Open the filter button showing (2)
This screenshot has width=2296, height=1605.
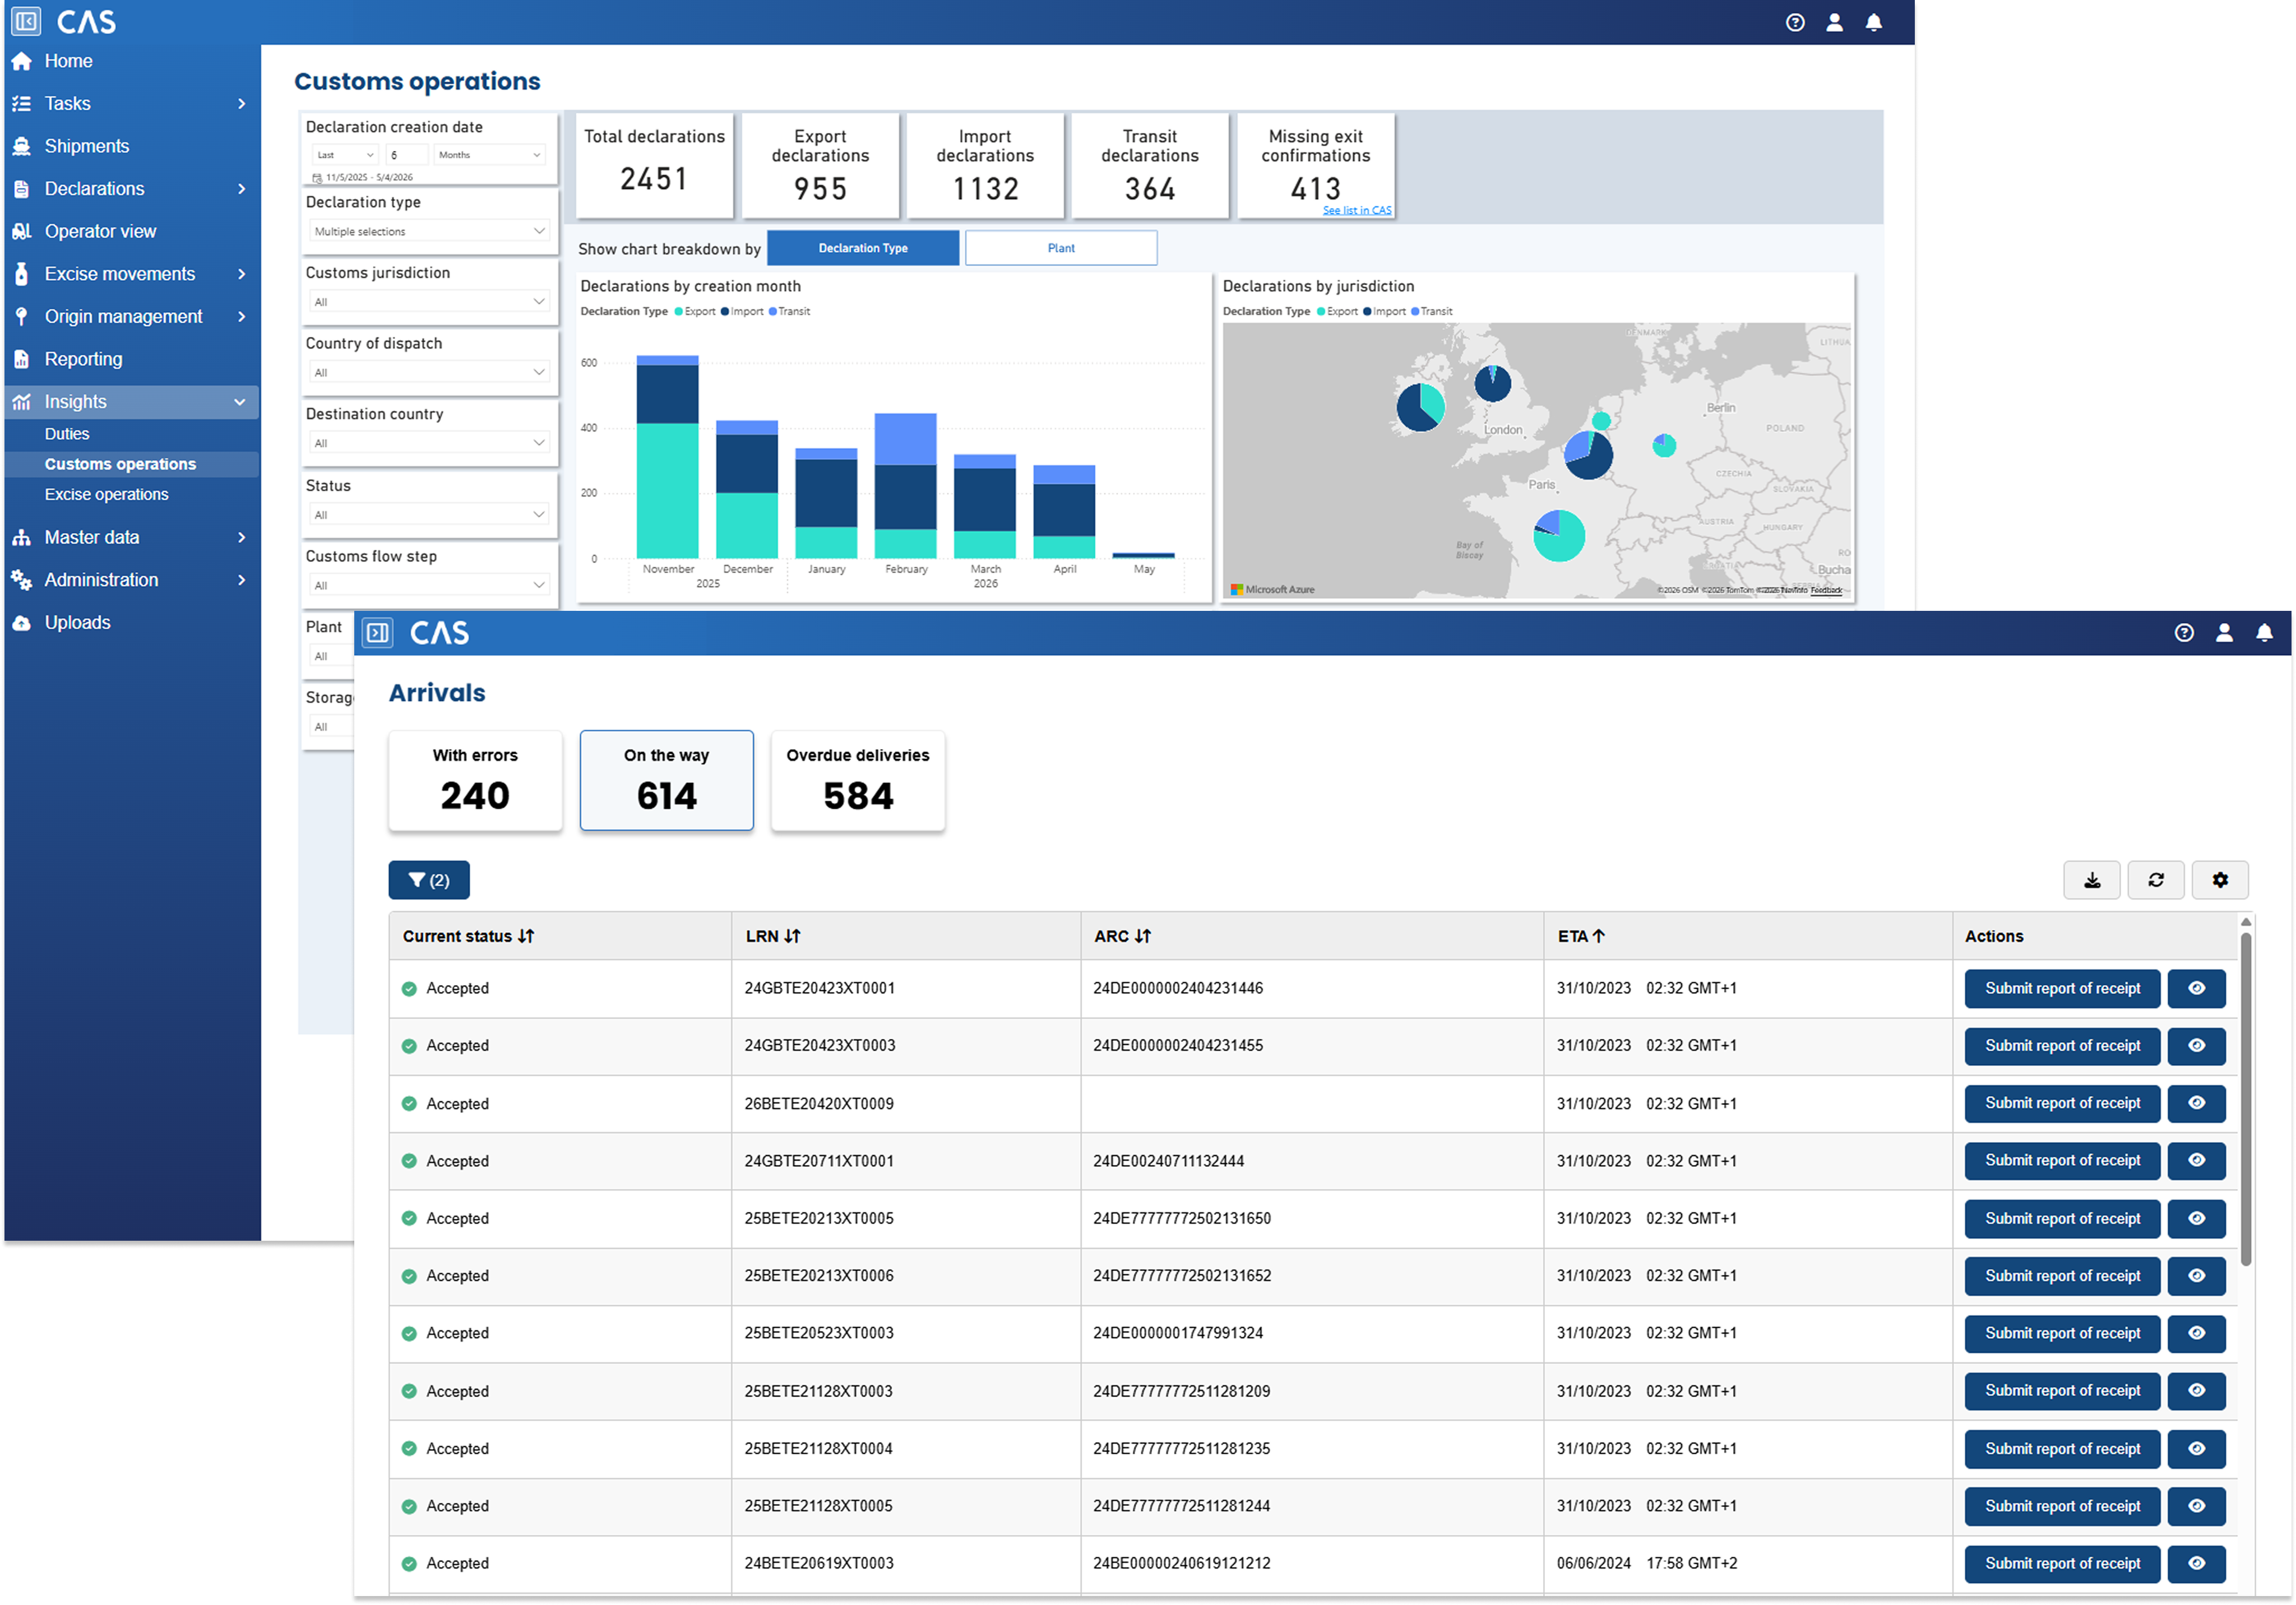click(429, 880)
